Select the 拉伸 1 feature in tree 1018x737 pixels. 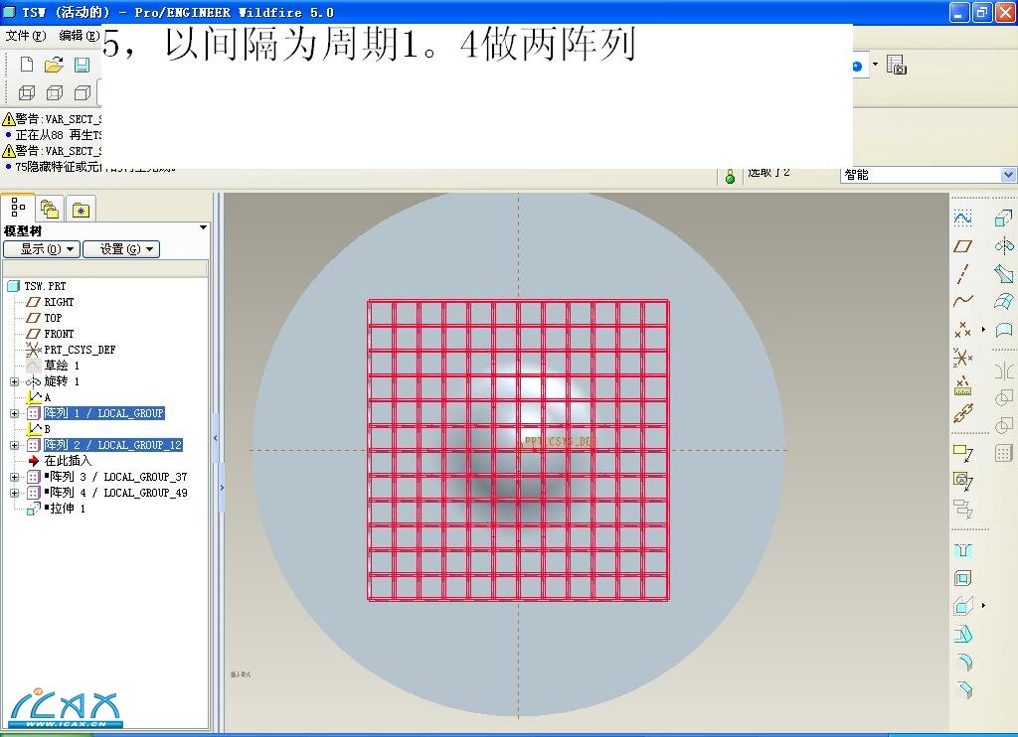[67, 509]
